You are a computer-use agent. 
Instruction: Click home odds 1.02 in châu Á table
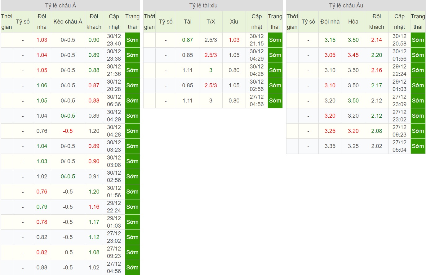click(x=42, y=177)
